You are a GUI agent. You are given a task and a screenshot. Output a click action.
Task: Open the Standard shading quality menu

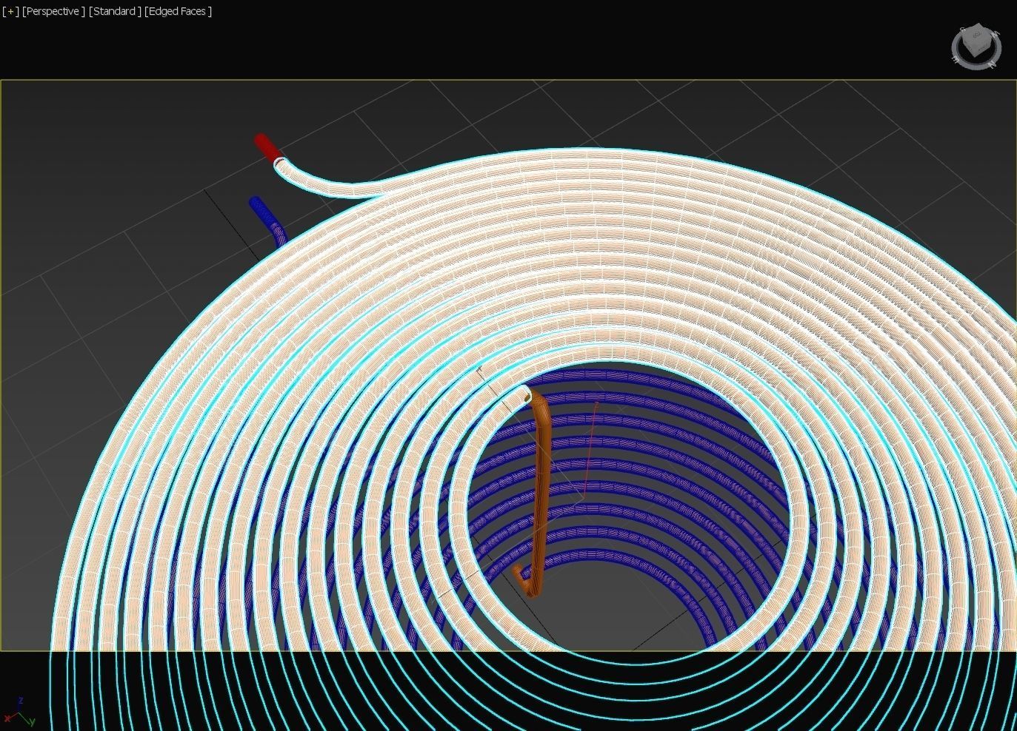point(115,11)
